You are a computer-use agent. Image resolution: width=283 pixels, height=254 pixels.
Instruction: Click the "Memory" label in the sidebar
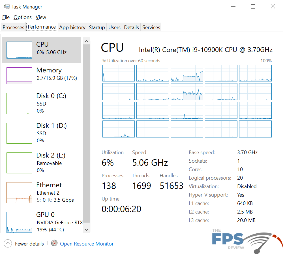click(x=49, y=70)
